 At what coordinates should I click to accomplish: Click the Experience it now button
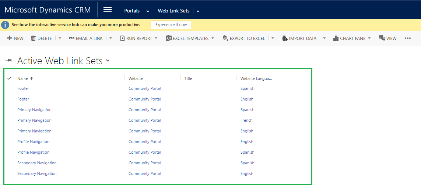171,25
